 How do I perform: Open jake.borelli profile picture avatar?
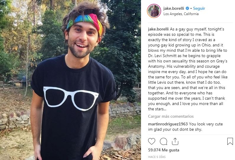click(154, 11)
